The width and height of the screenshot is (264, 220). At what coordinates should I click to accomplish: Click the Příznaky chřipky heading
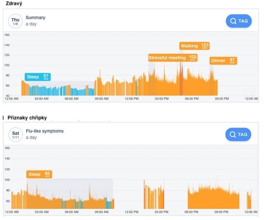27,118
